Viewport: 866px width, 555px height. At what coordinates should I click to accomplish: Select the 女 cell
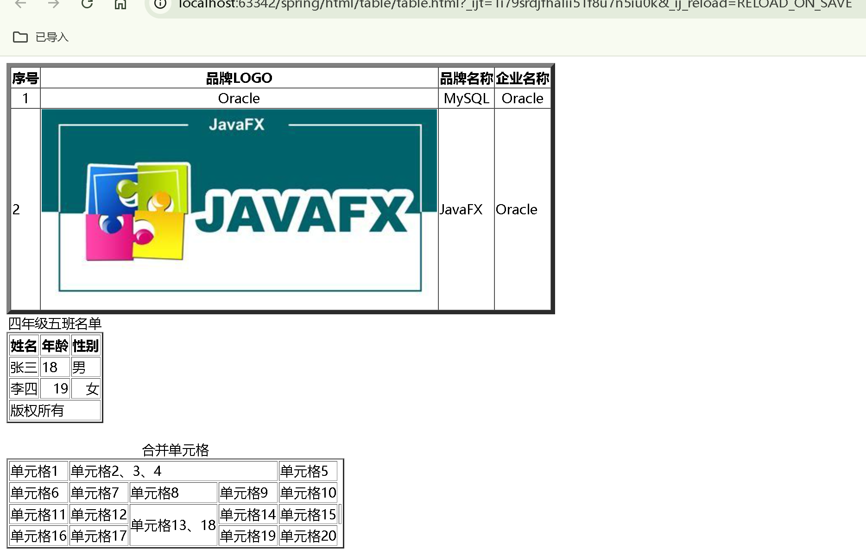coord(86,388)
